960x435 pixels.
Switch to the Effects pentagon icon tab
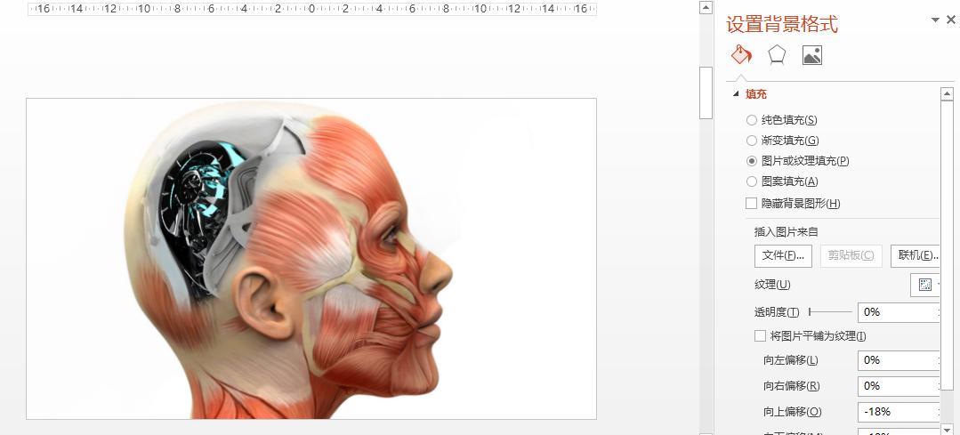coord(777,55)
